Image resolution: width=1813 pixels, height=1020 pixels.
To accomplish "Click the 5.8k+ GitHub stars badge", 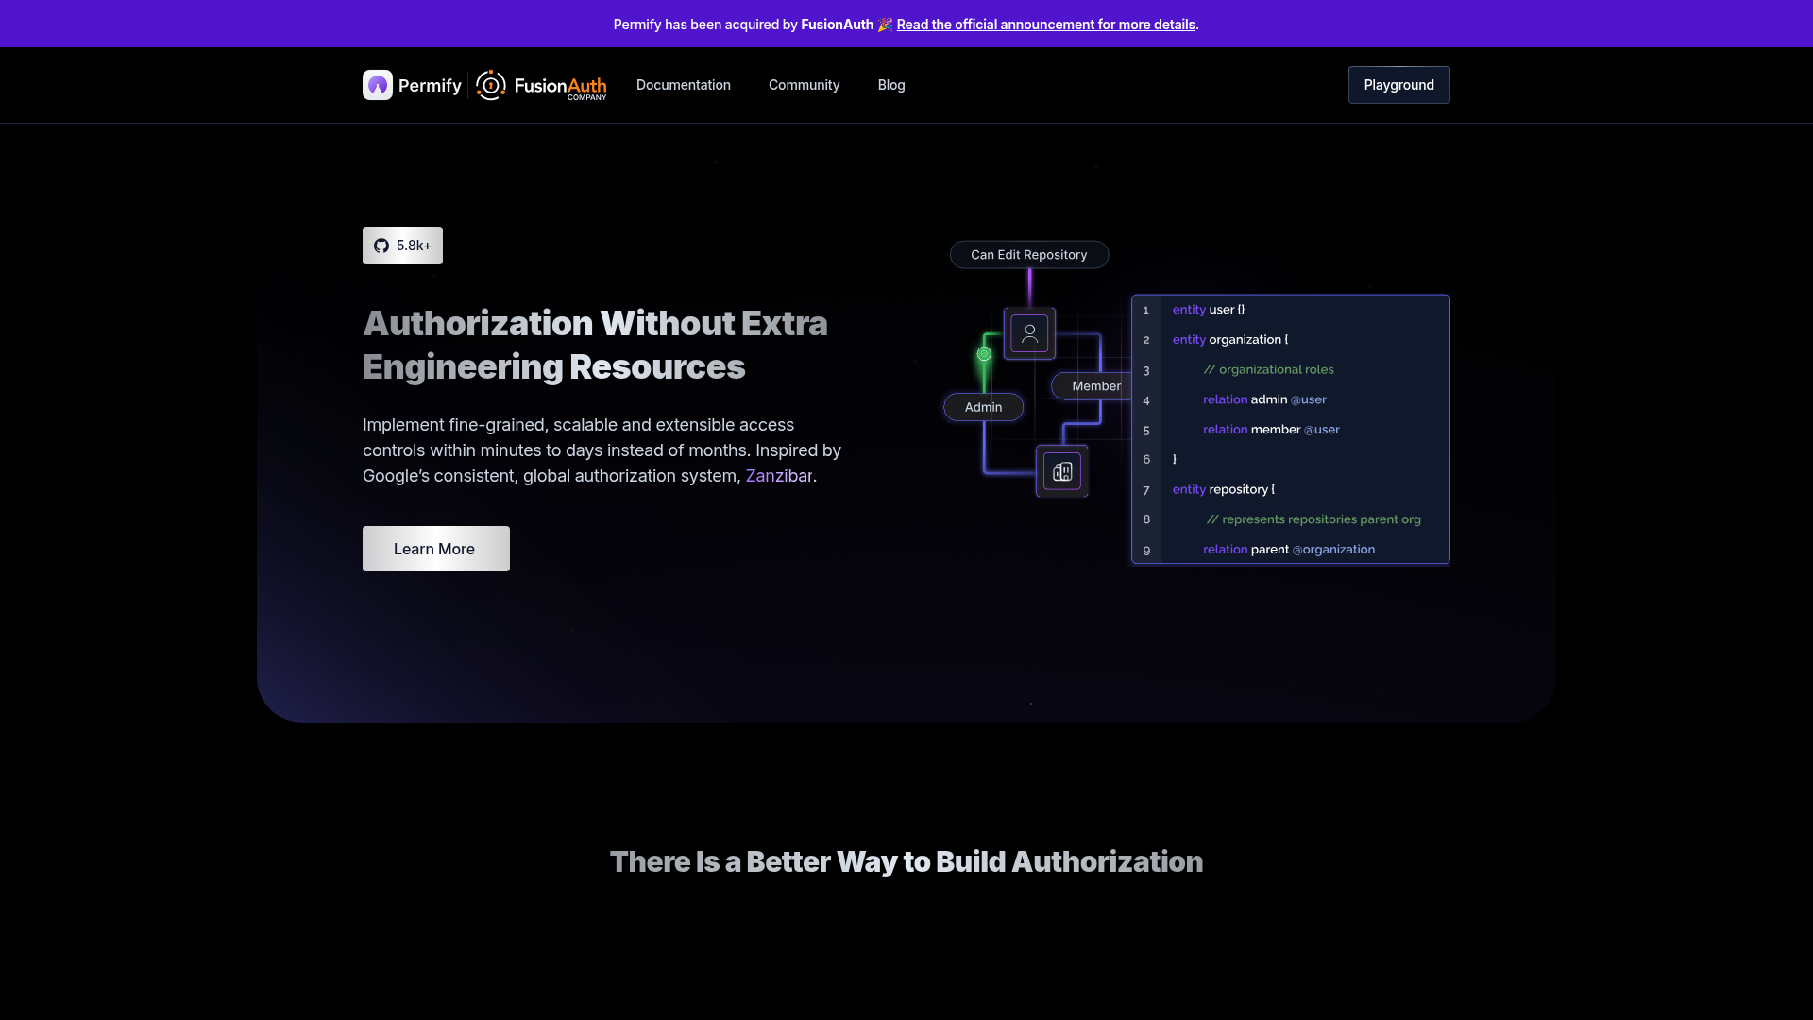I will pyautogui.click(x=402, y=245).
